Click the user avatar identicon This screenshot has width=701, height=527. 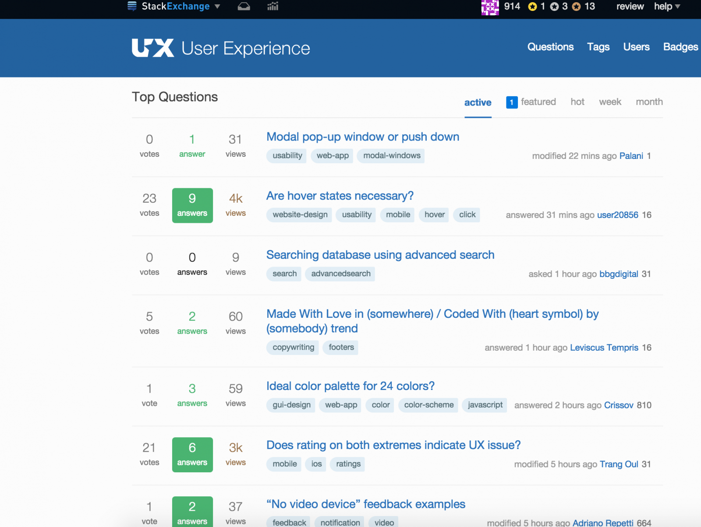point(490,7)
